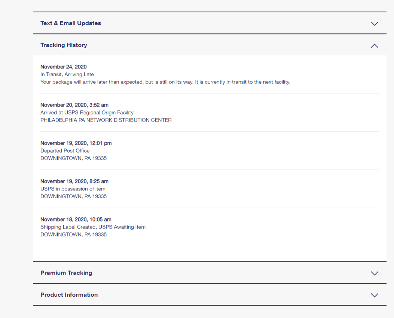This screenshot has width=394, height=318.
Task: Click the Product Information down chevron
Action: [374, 295]
